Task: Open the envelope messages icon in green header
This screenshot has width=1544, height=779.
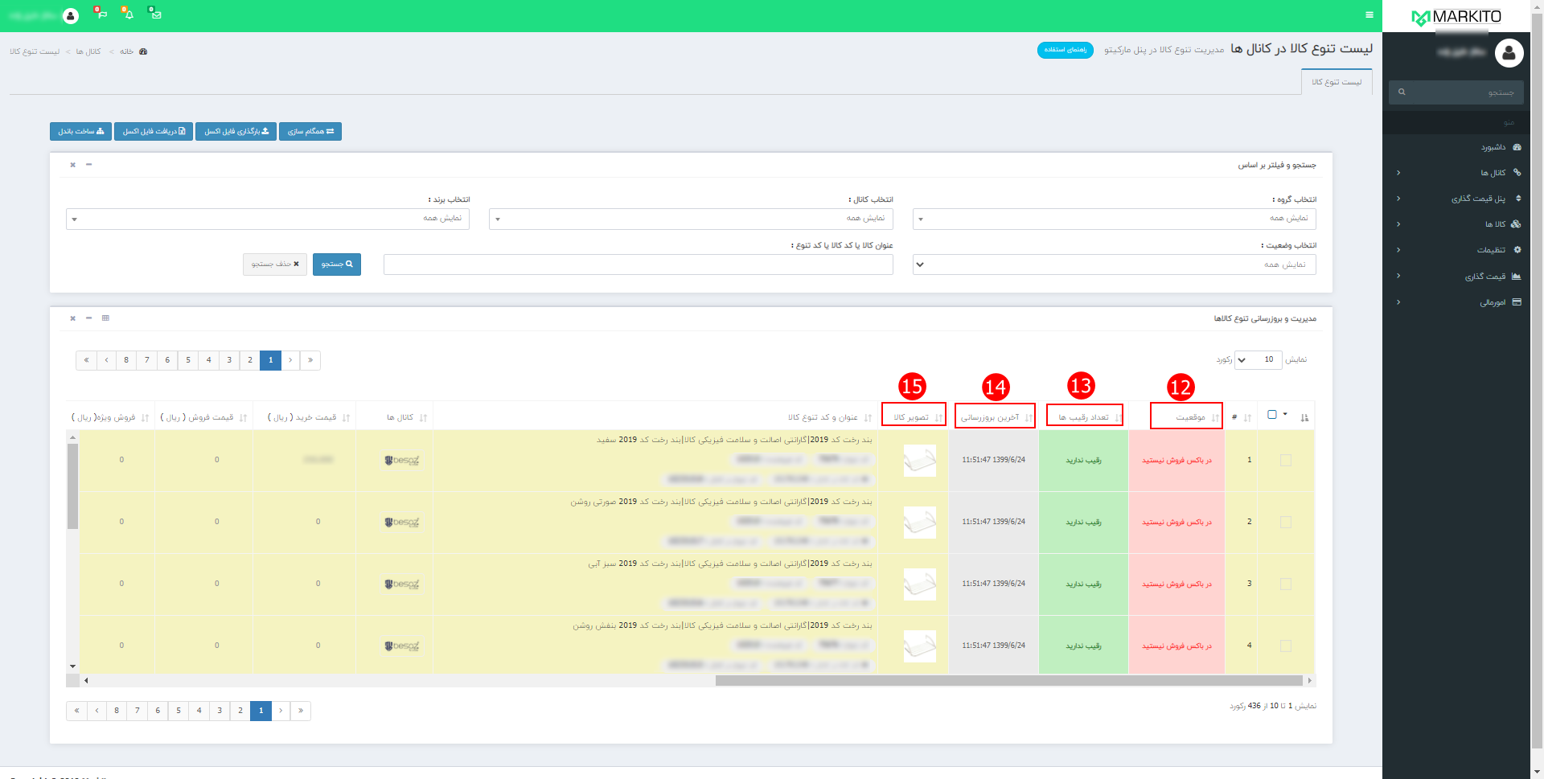Action: [x=155, y=14]
